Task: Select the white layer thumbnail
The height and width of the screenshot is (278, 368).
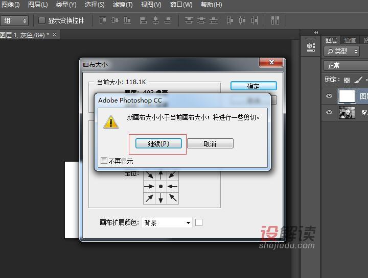Action: tap(347, 96)
